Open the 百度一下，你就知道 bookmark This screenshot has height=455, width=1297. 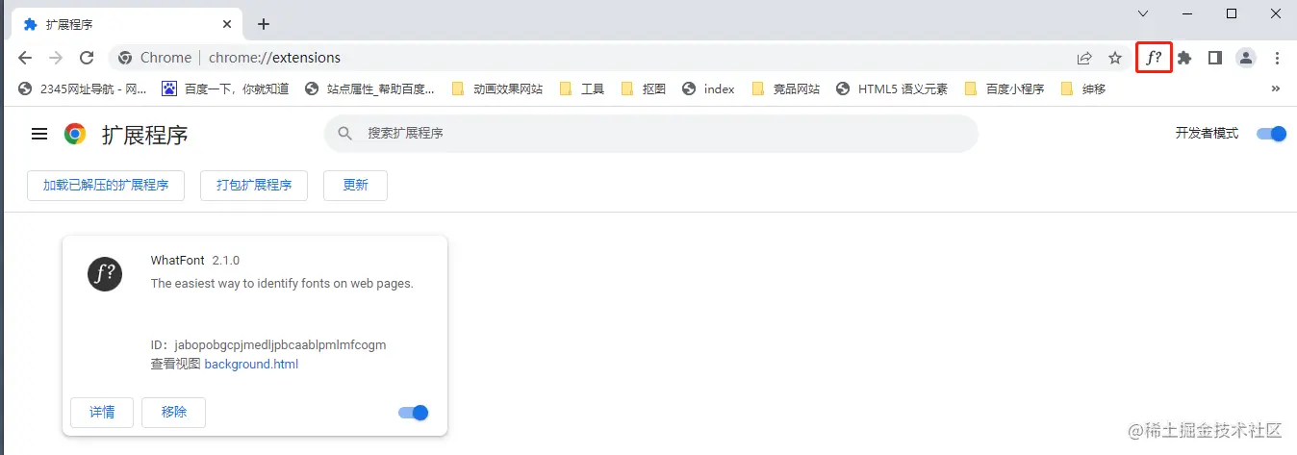coord(225,88)
